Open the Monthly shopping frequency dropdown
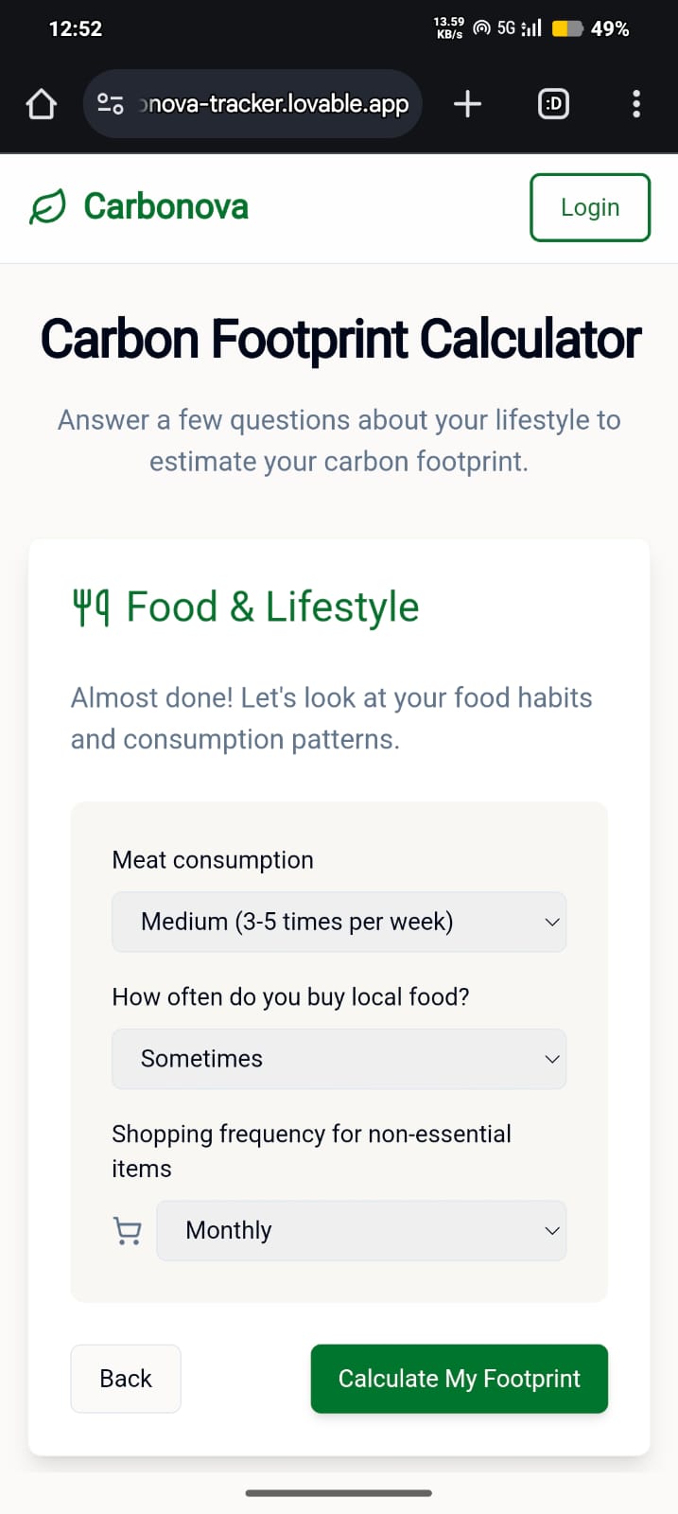The image size is (678, 1514). [360, 1231]
